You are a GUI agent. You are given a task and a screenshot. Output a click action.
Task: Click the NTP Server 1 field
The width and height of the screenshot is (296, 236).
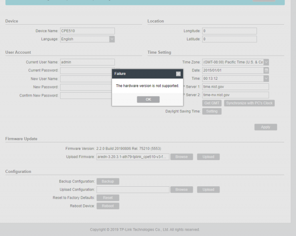click(x=236, y=87)
